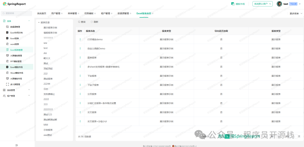Click the 模板市场 green icon in header
304x147 pixels.
233,4
